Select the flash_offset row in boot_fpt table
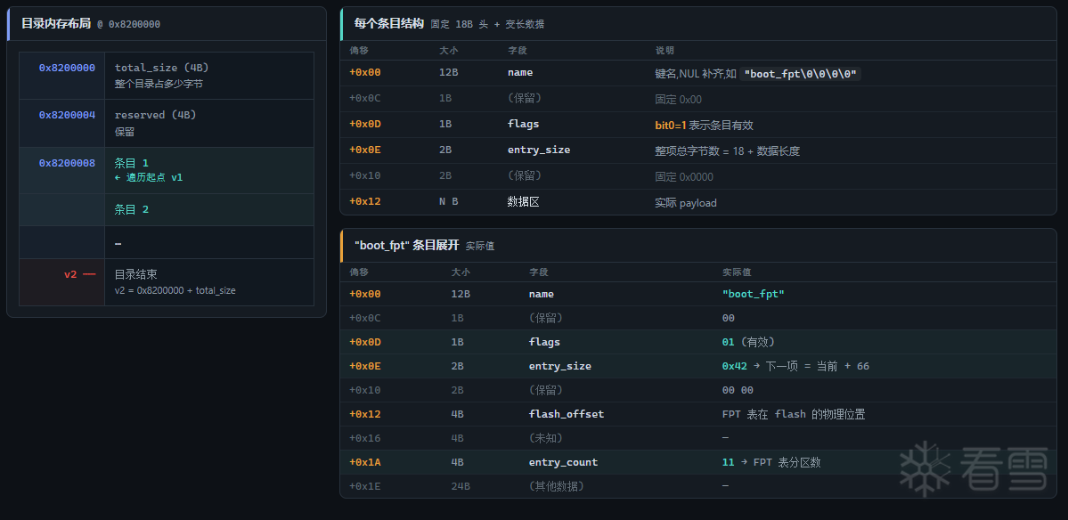The height and width of the screenshot is (520, 1068). click(x=698, y=414)
